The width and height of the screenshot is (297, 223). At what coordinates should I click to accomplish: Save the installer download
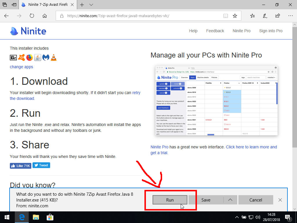coord(206,200)
